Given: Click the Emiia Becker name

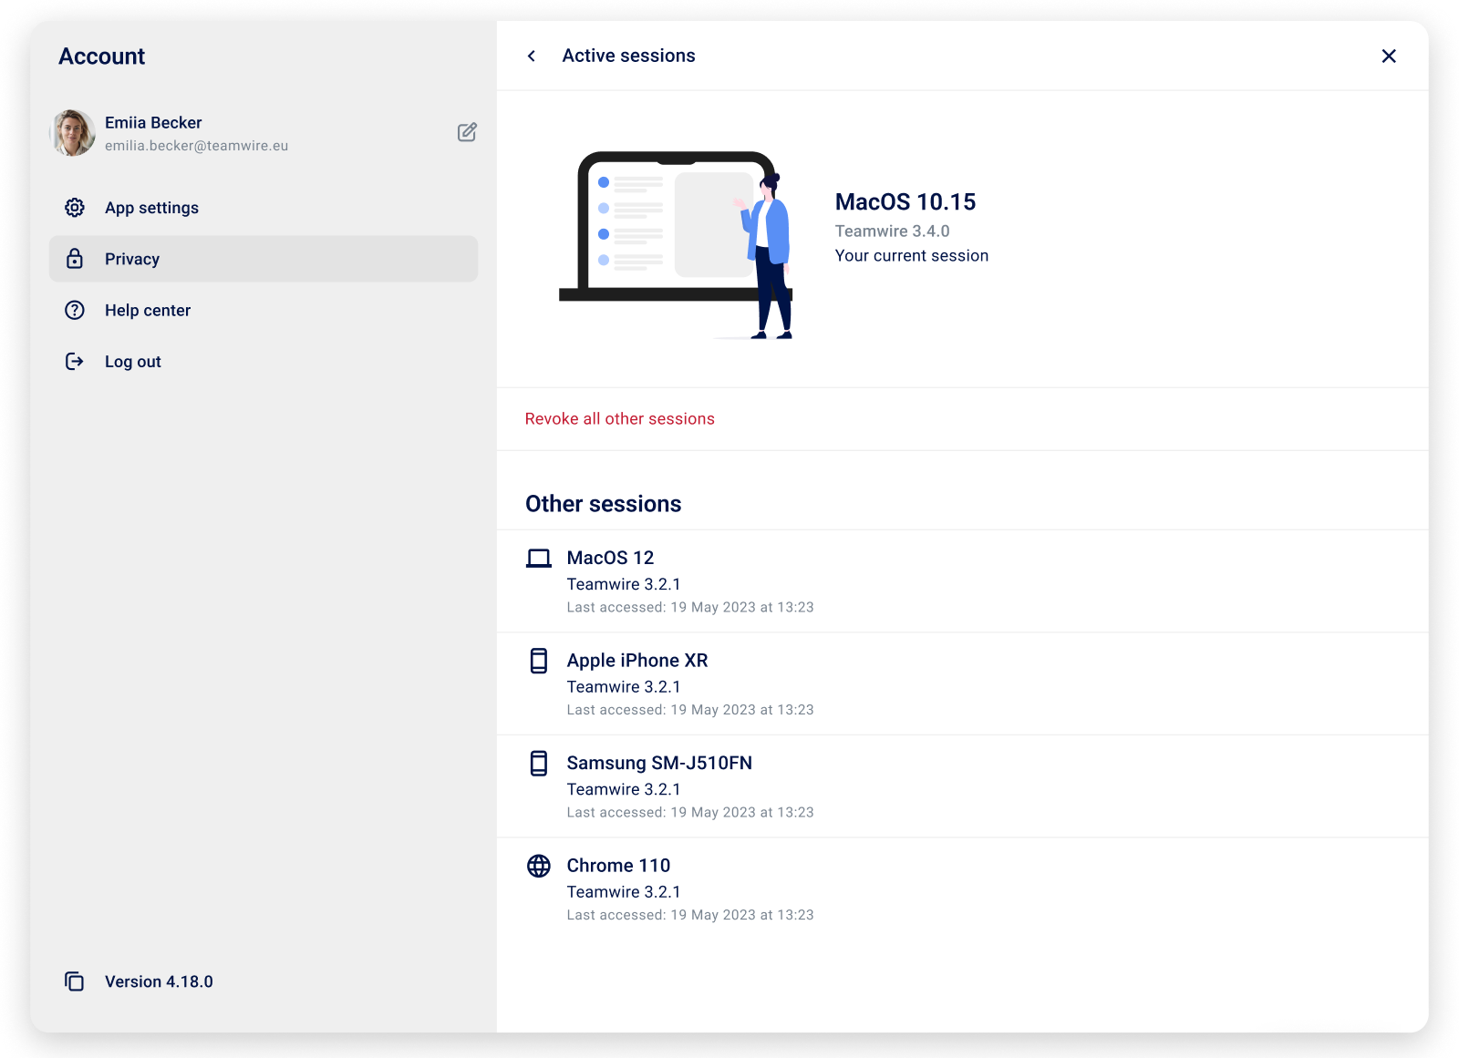Looking at the screenshot, I should [153, 123].
